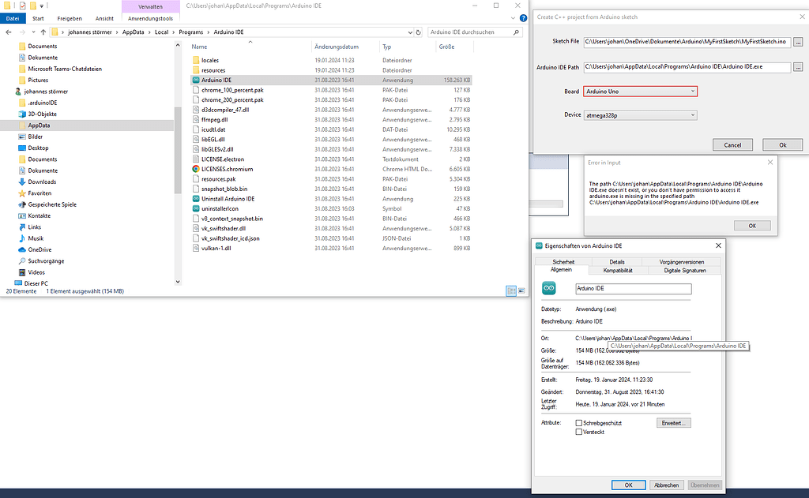809x498 pixels.
Task: Browse for Sketch File with ellipsis button
Action: click(798, 42)
